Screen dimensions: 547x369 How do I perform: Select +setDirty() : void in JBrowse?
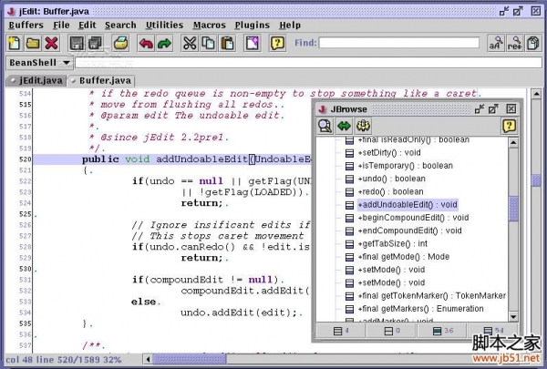[389, 153]
